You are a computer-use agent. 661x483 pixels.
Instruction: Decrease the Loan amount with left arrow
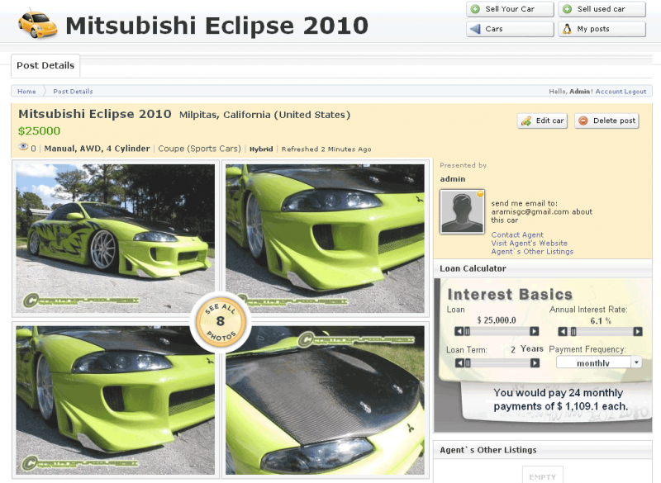(459, 331)
